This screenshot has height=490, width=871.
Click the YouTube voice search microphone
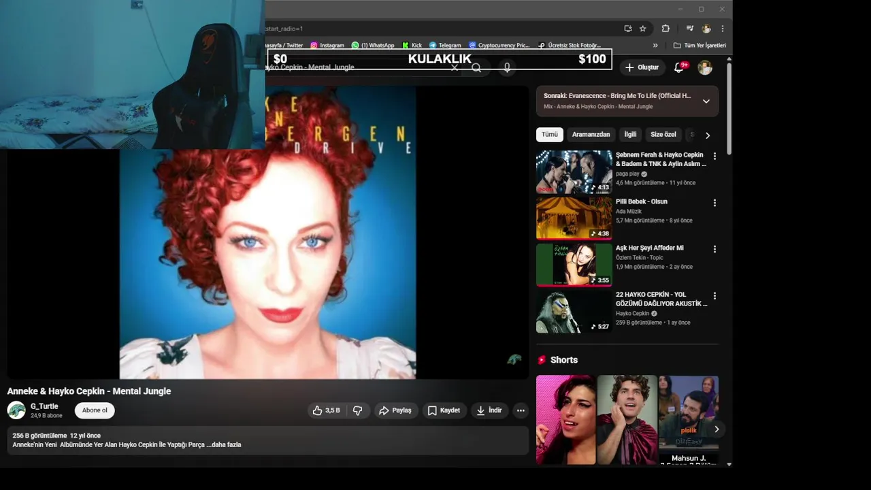click(x=506, y=67)
